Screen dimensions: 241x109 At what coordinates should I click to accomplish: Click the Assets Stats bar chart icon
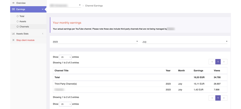pyautogui.click(x=13, y=34)
